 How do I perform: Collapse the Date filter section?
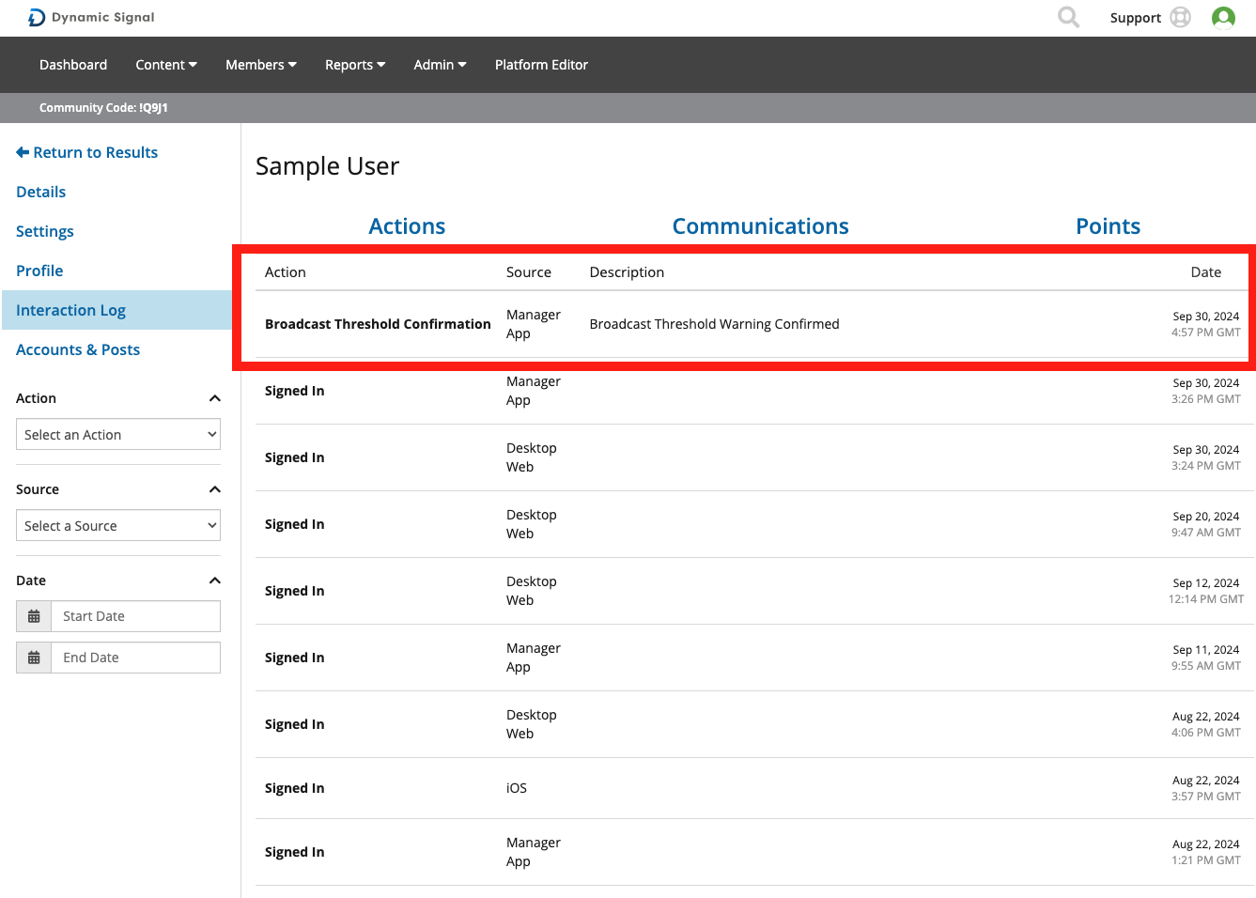(214, 581)
